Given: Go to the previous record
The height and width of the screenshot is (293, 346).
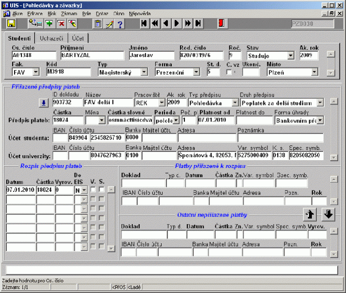Looking at the screenshot, I should click(166, 23).
